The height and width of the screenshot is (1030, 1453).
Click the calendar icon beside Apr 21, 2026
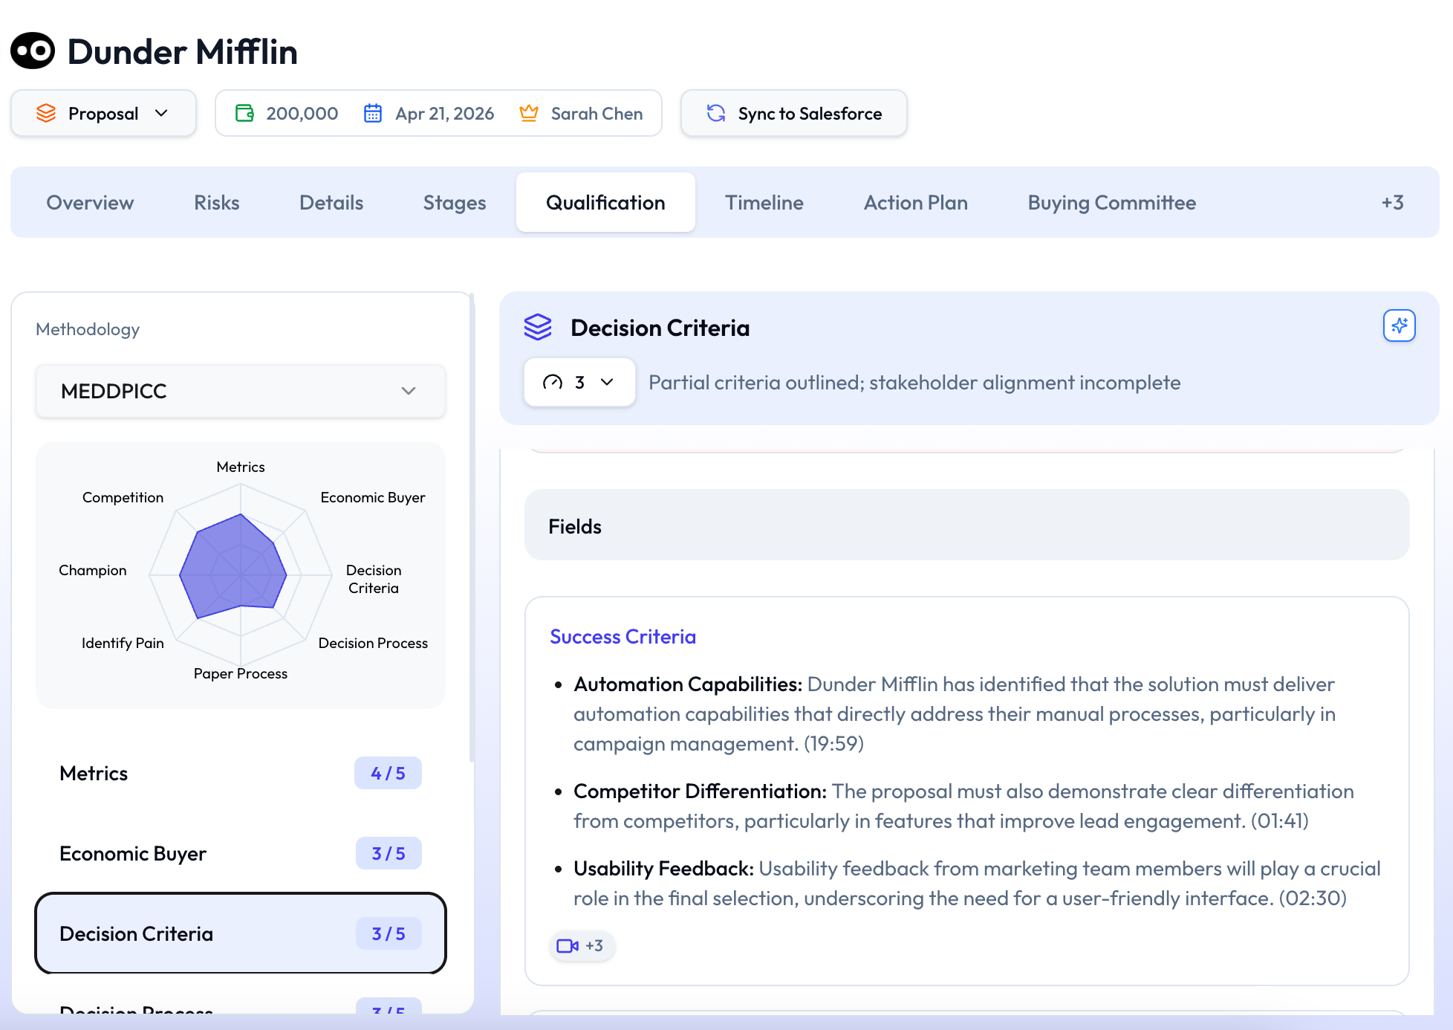pyautogui.click(x=372, y=113)
